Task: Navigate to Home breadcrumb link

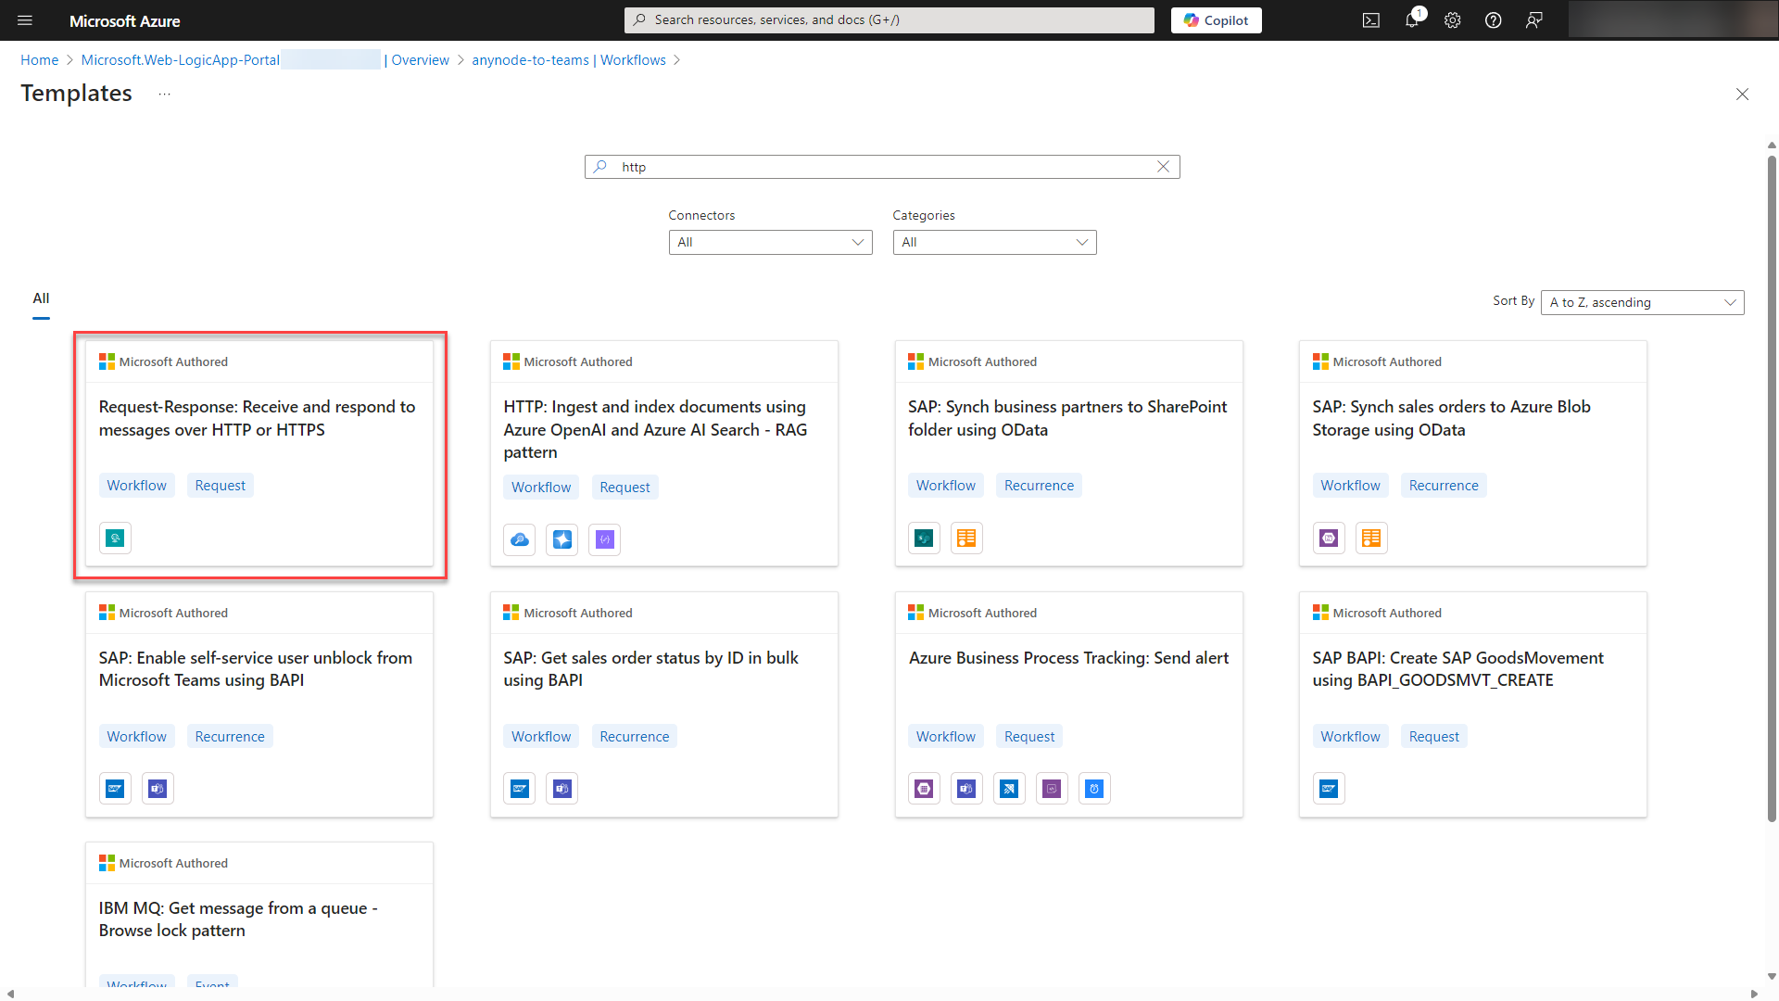Action: [x=39, y=59]
